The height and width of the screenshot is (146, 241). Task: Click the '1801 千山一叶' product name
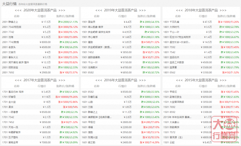point(171,32)
